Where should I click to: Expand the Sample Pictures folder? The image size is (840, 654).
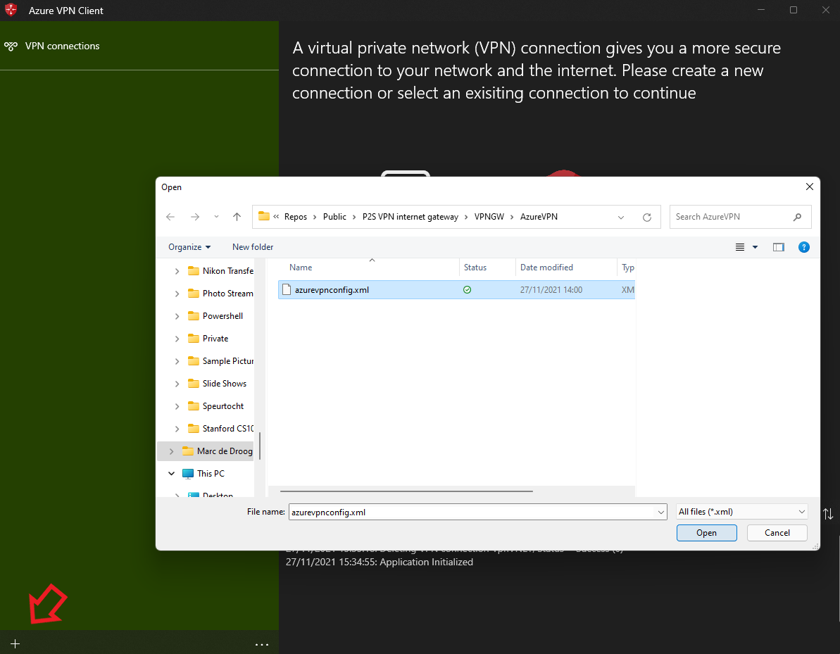tap(177, 362)
